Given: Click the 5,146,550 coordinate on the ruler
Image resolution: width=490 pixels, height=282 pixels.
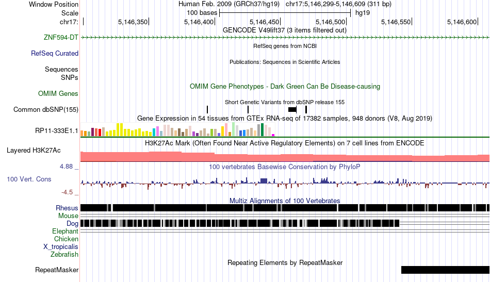Looking at the screenshot, I should coord(396,22).
